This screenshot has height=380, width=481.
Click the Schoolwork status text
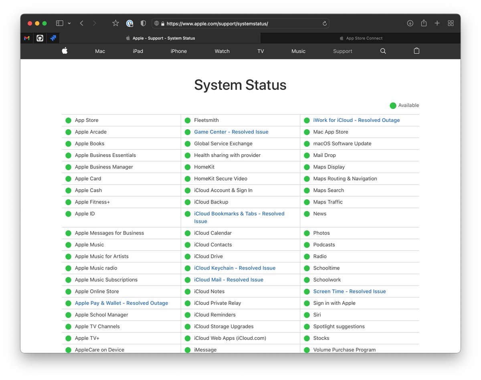point(327,279)
